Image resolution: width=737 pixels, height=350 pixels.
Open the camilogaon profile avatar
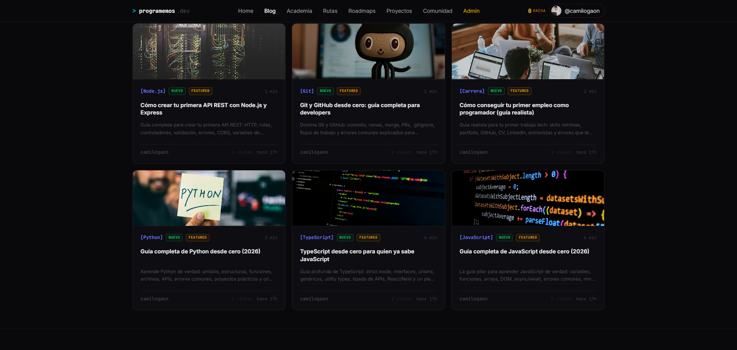click(x=556, y=11)
